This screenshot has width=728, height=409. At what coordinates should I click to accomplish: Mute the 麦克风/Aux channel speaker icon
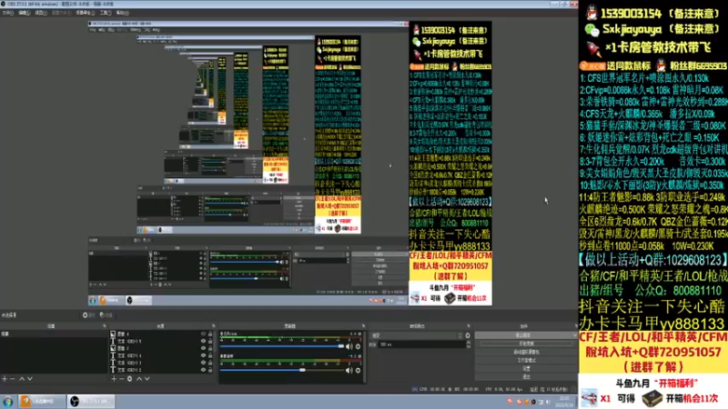tap(349, 346)
